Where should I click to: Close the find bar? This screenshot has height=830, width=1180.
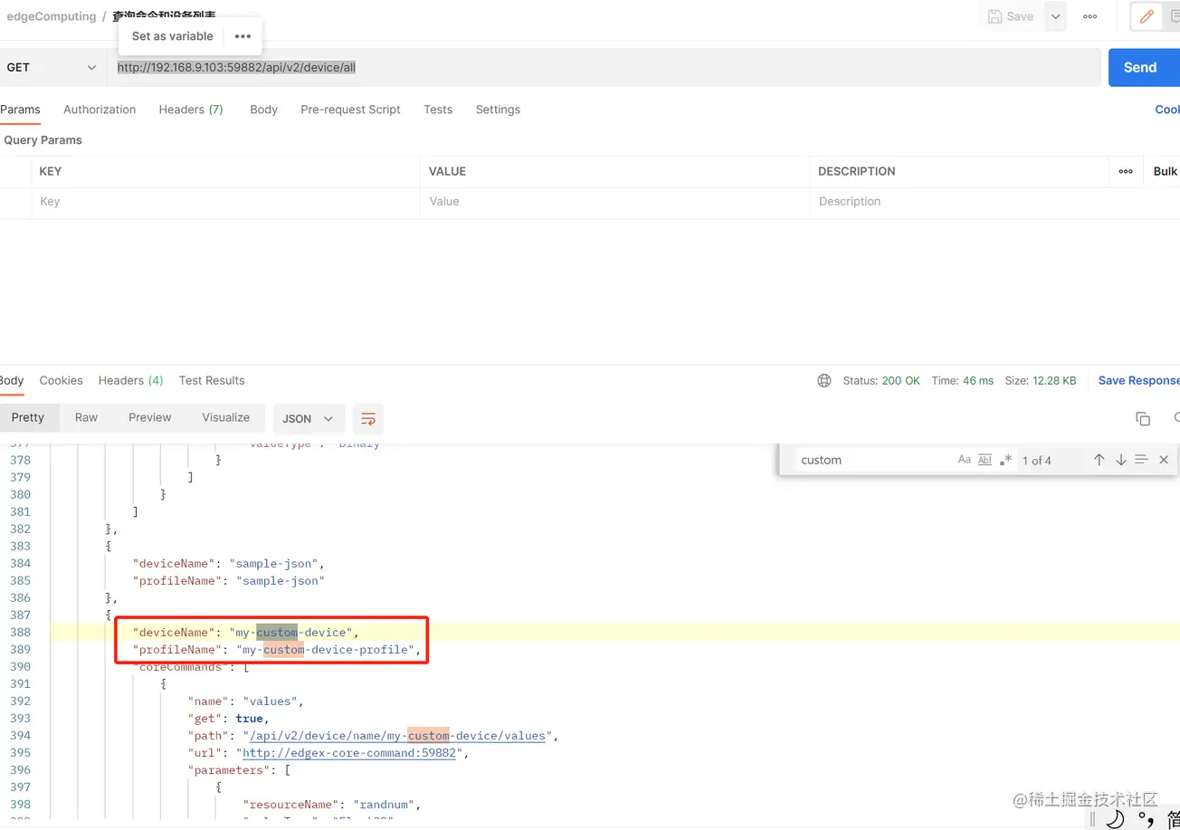(x=1164, y=460)
